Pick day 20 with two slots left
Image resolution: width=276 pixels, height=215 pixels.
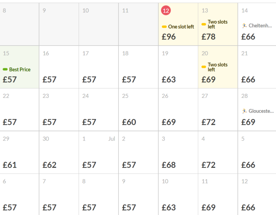pos(218,67)
